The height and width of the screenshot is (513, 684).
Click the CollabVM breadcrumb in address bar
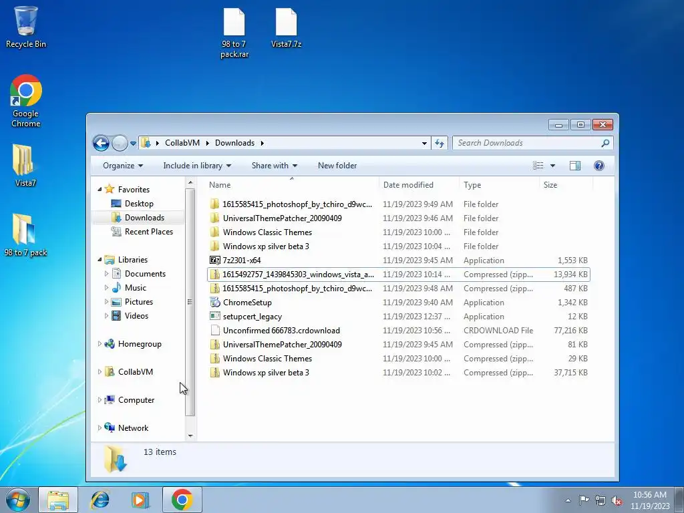[182, 143]
